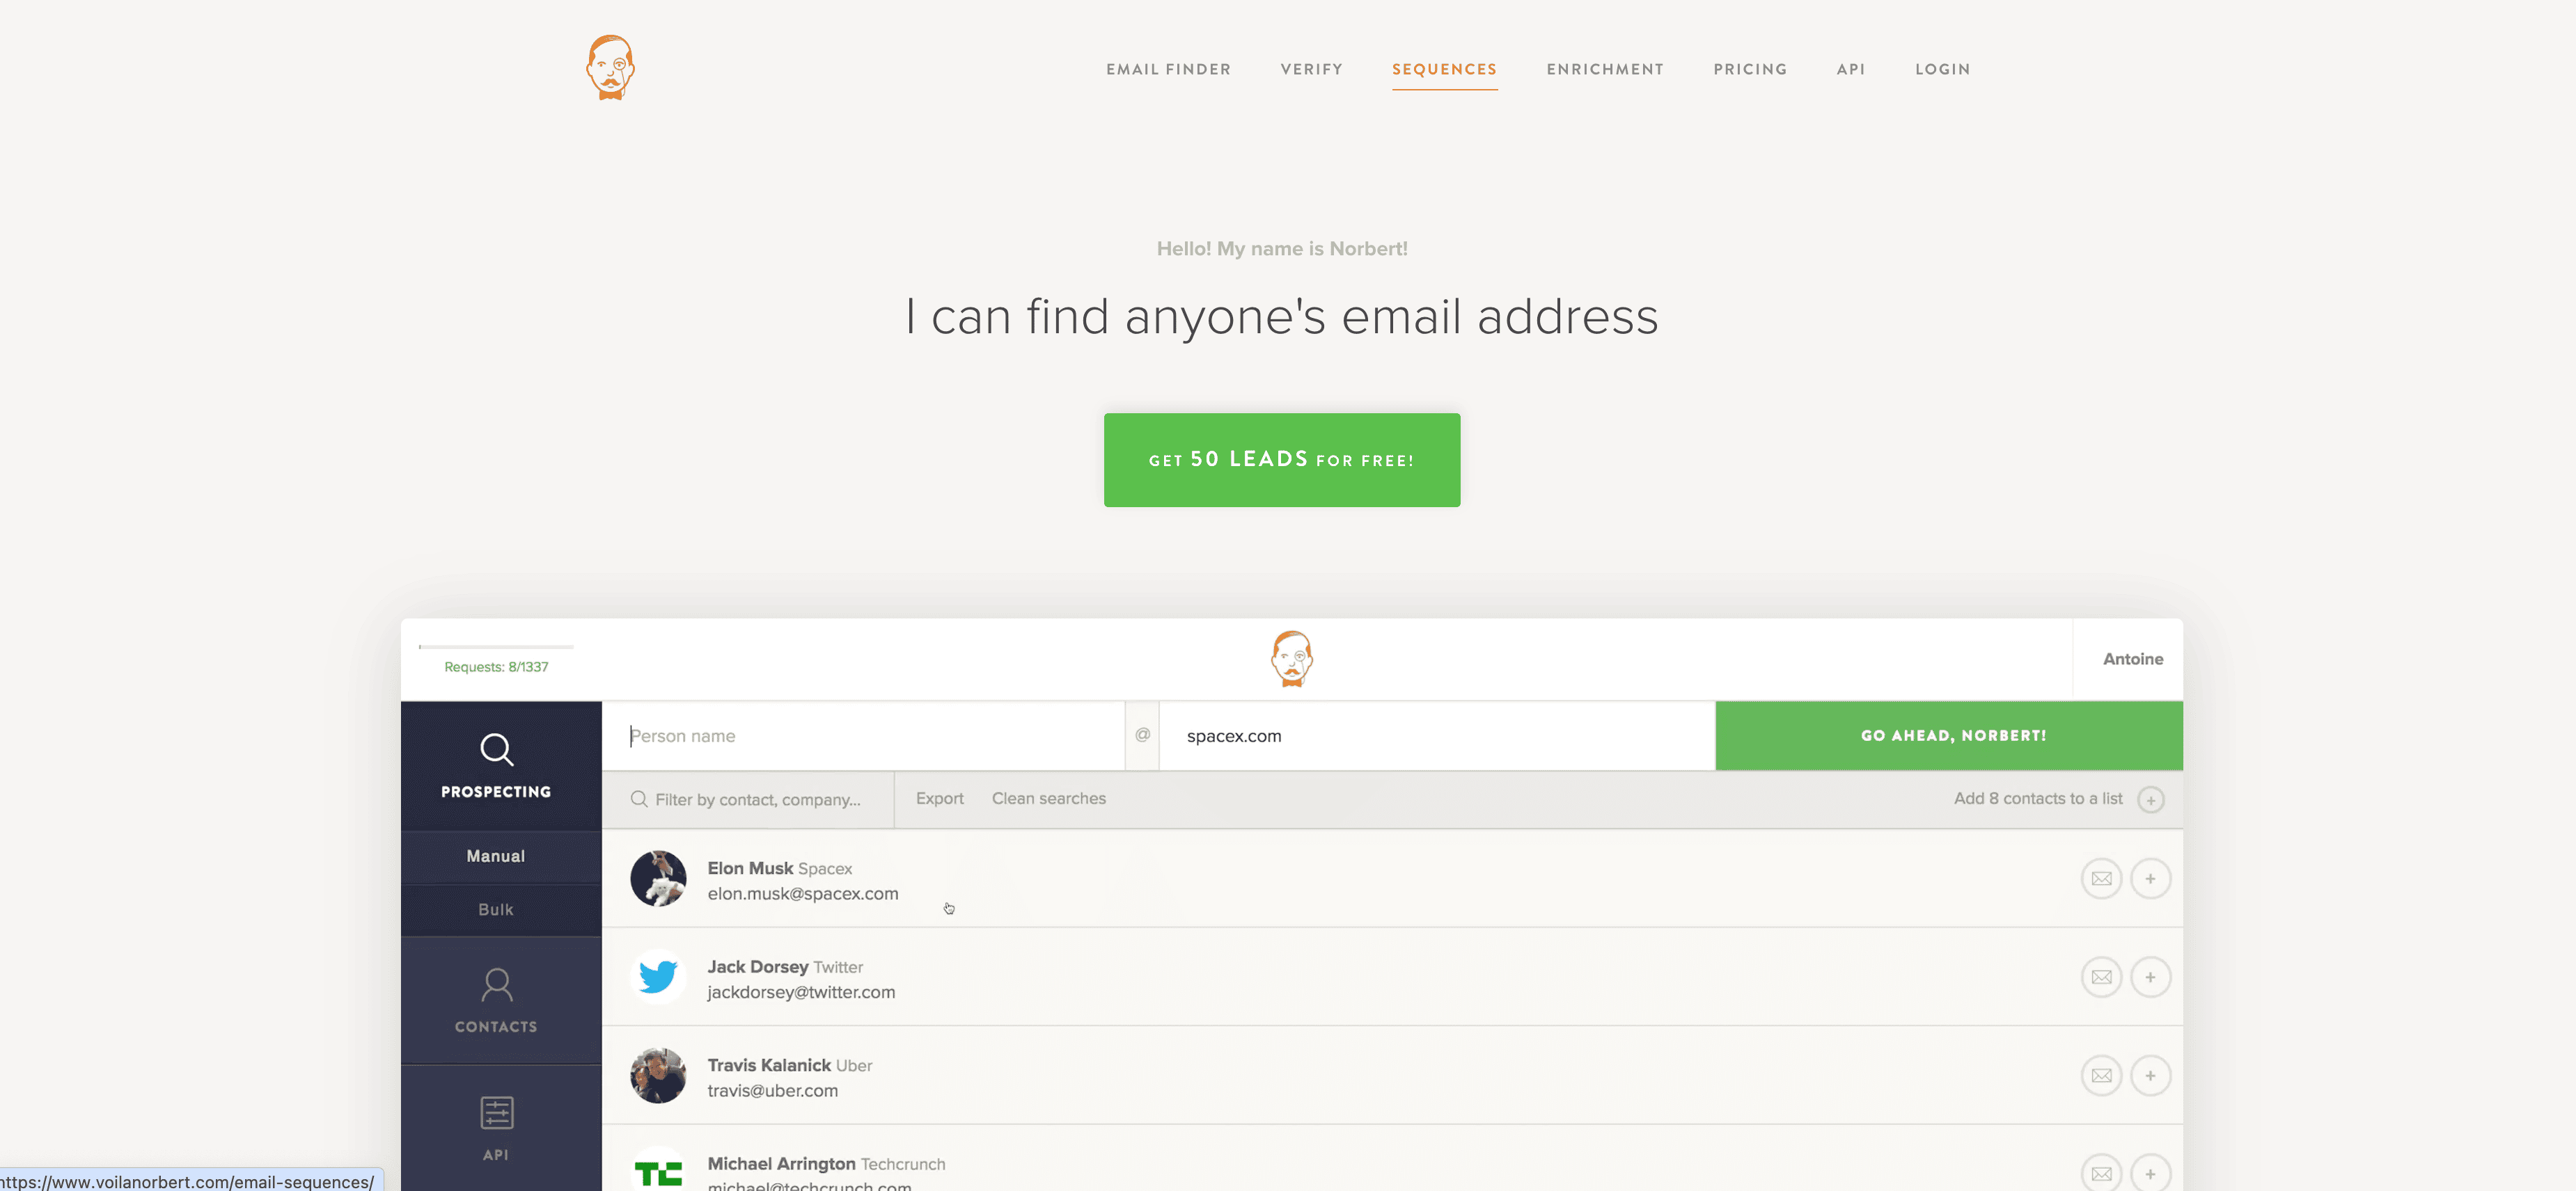
Task: Open the Email Finder menu item
Action: coord(1168,69)
